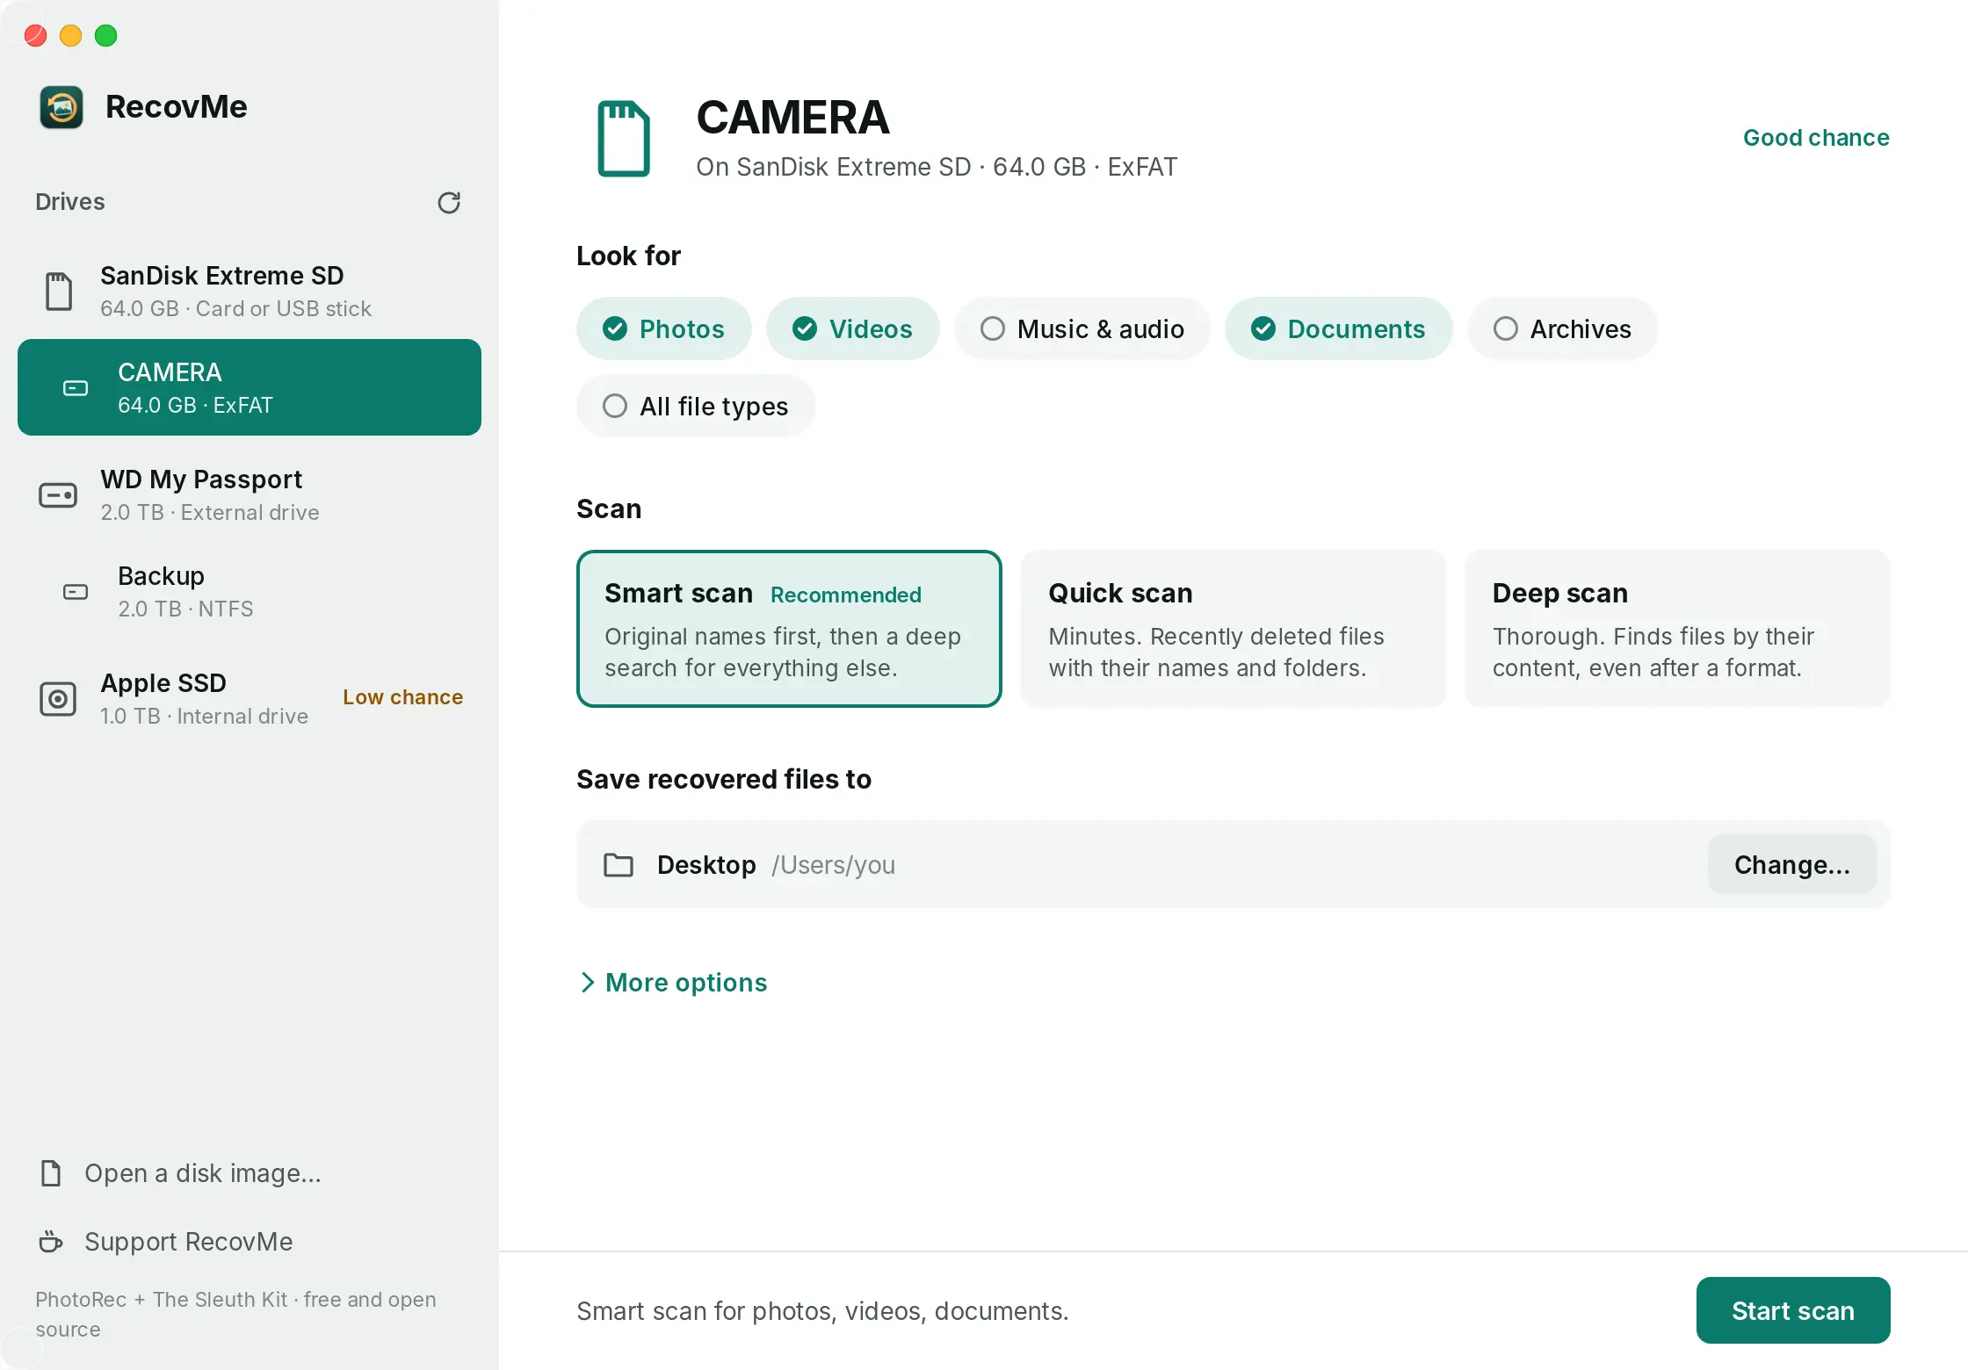Click the large SD card icon in header
Image resolution: width=1968 pixels, height=1370 pixels.
click(x=624, y=139)
